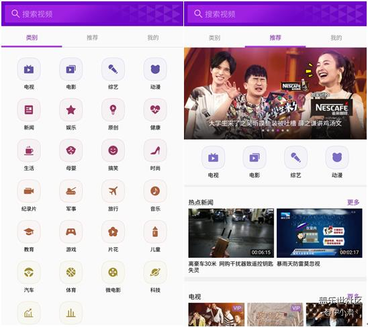Open the 娱乐 star category icon

(71, 110)
